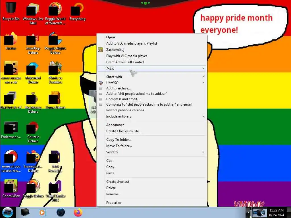Select Paste from the context menu
Screen dimensions: 291x218
152,173
